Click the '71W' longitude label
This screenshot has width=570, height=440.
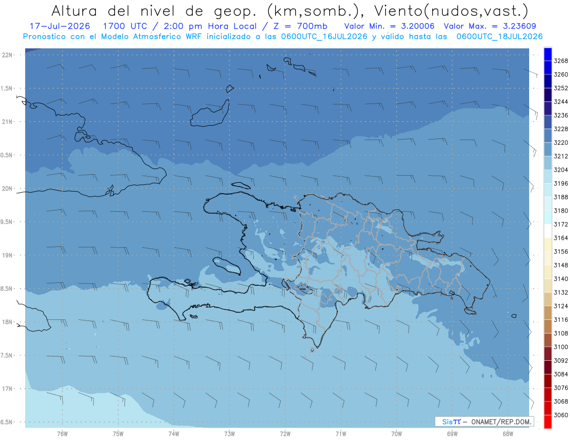(341, 433)
